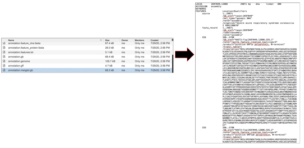Click the annotation.merged.gb file icon
The height and width of the screenshot is (148, 304).
[x=4, y=70]
